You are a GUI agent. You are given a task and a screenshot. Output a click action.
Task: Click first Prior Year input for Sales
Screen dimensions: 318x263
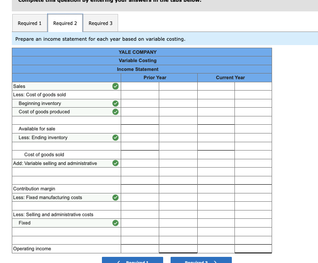[140, 86]
